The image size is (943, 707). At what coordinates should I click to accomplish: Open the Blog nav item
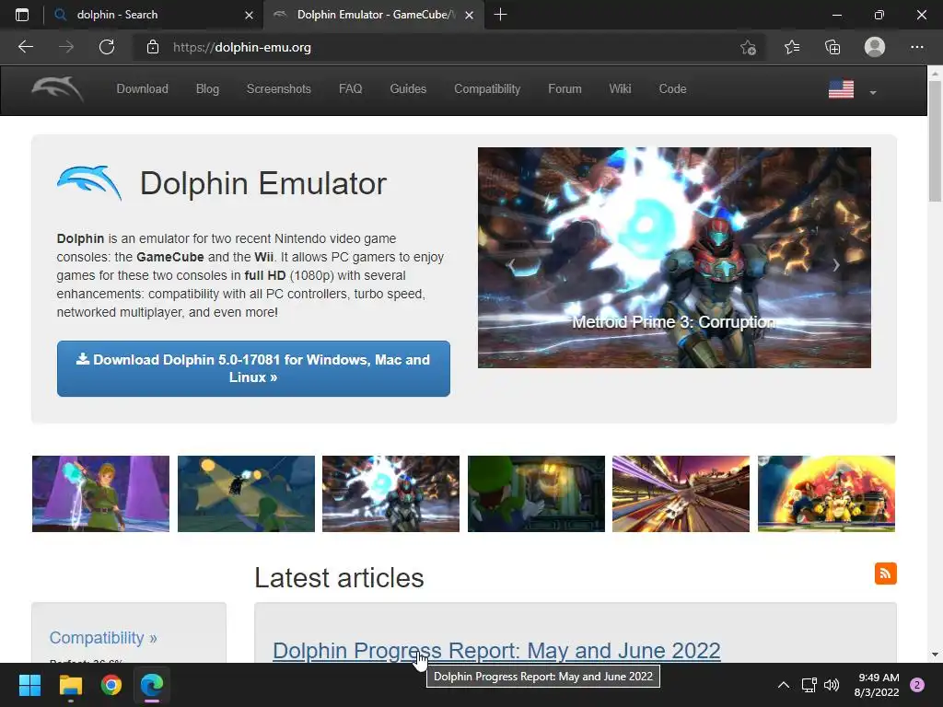(207, 89)
